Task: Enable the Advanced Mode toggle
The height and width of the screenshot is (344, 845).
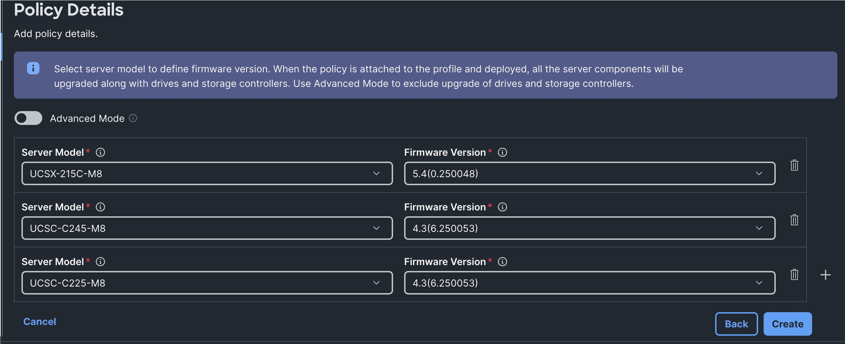Action: (28, 118)
